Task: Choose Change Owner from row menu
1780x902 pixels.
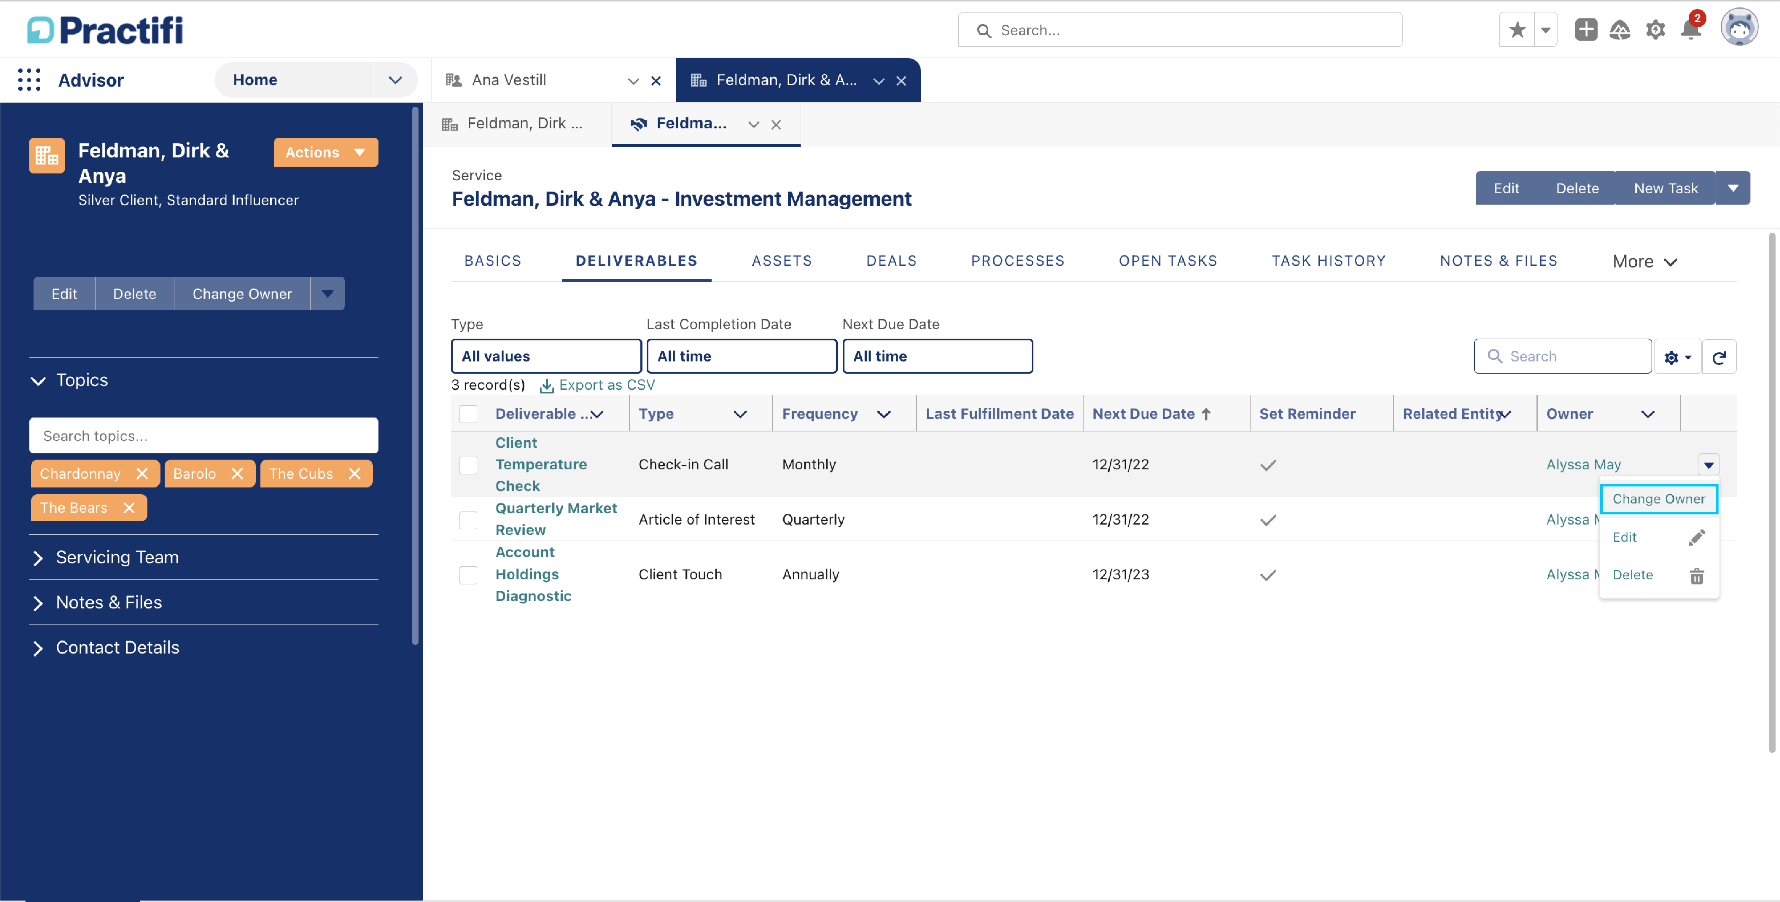Action: (x=1658, y=499)
